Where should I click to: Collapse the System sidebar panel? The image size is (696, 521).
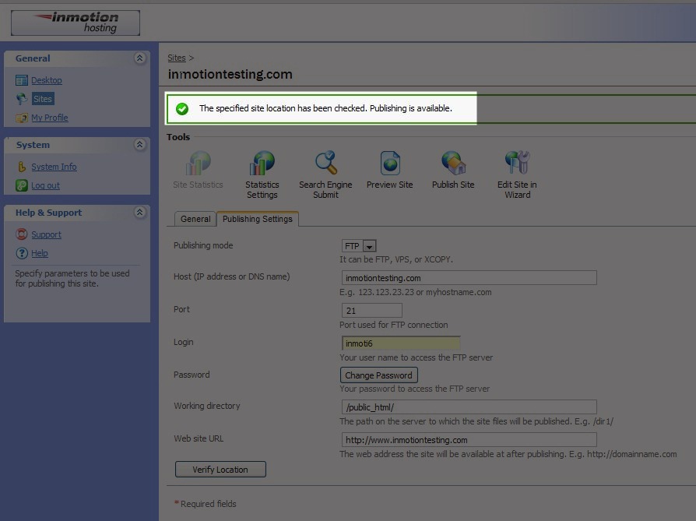[x=139, y=145]
